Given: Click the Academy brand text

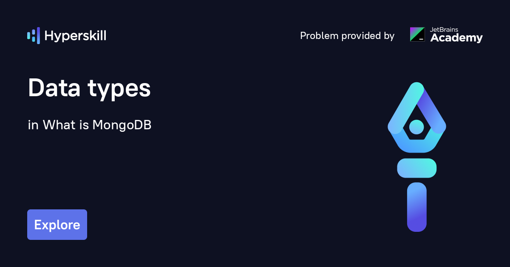Looking at the screenshot, I should click(x=456, y=38).
